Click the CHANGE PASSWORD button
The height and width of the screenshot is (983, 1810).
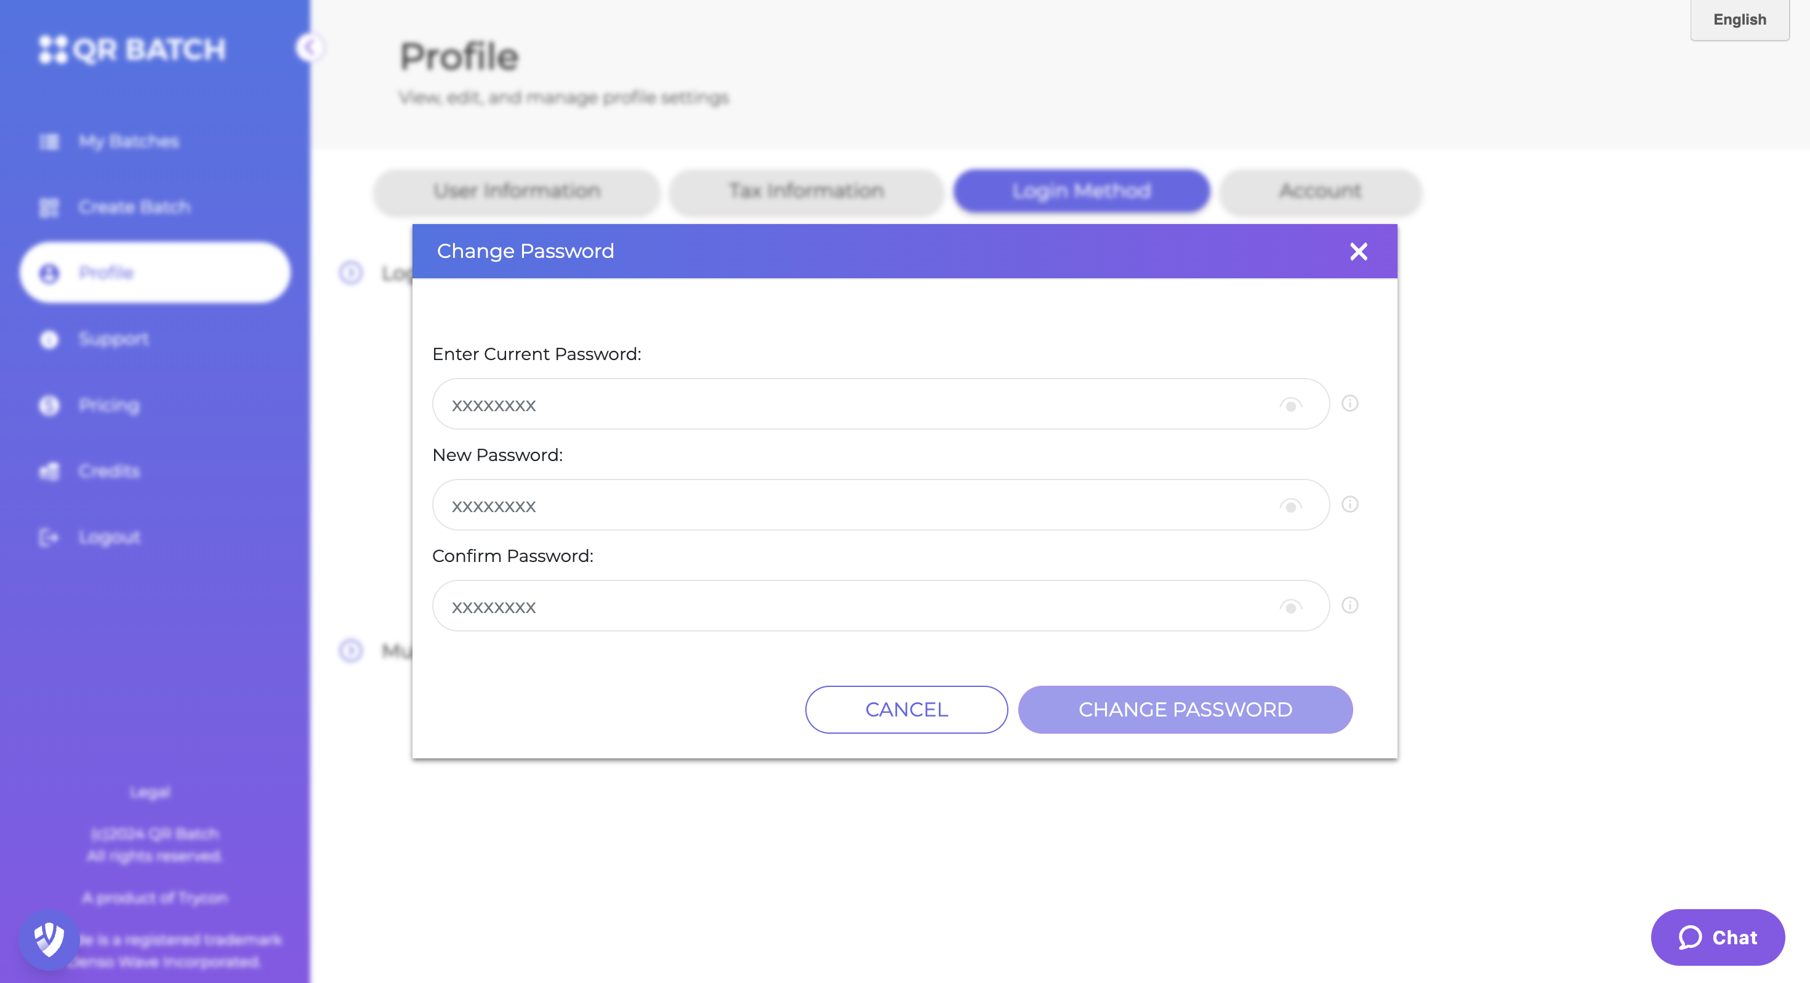click(x=1185, y=710)
